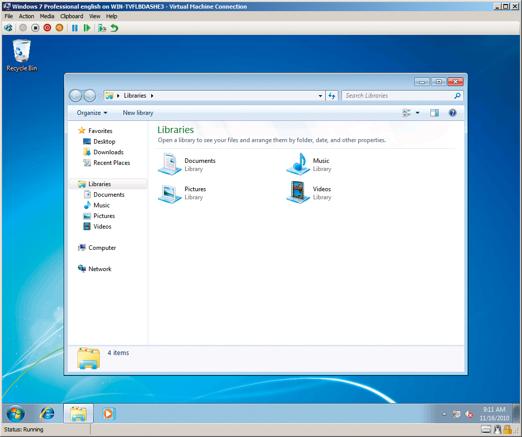Screen dimensions: 522x437
Task: Show the preview pane in Explorer
Action: coord(434,112)
